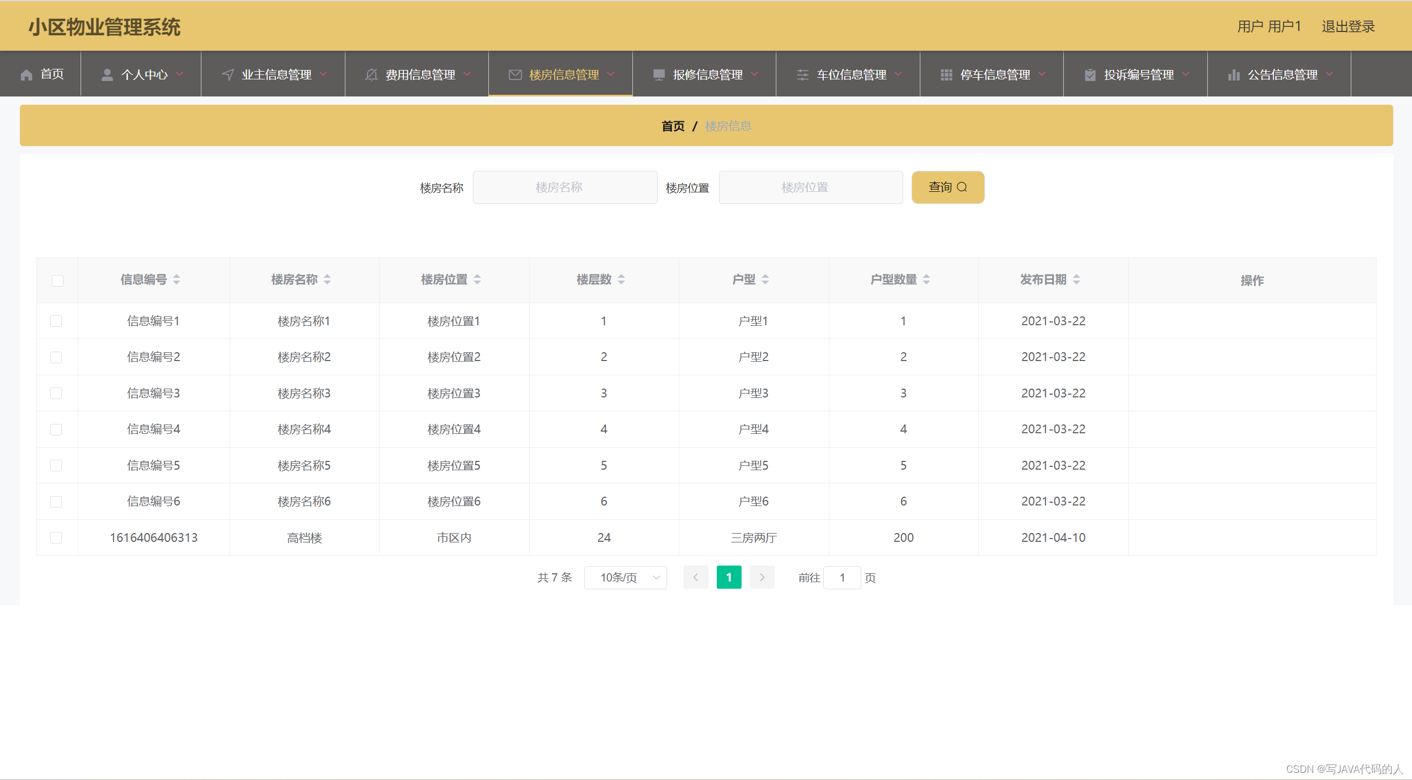1412x780 pixels.
Task: Click the paper-plane icon beside 业主信息管理
Action: (x=228, y=75)
